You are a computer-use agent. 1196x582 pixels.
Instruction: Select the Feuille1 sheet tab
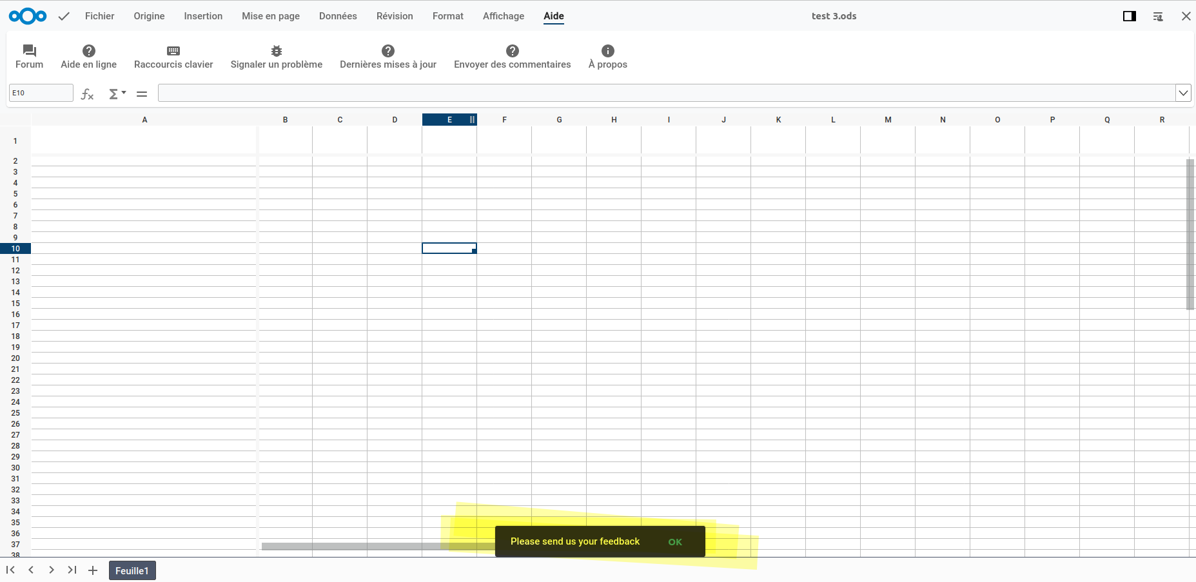point(132,570)
